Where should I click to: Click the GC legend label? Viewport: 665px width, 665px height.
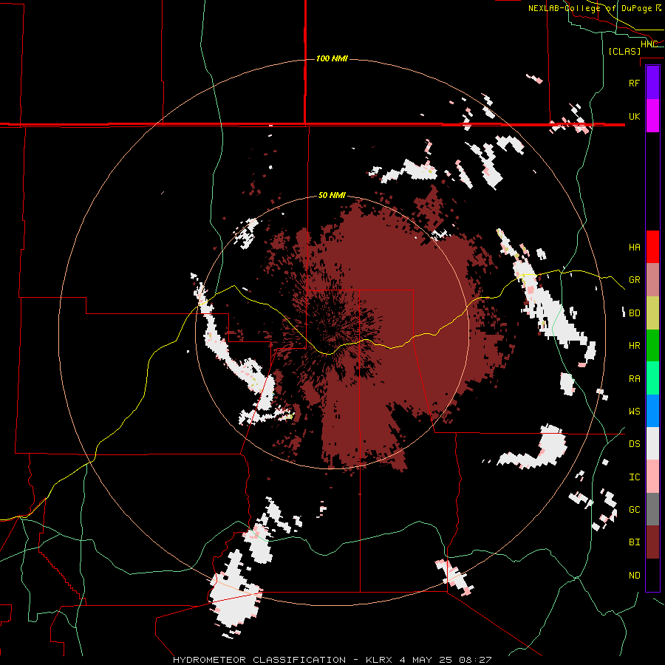click(634, 510)
